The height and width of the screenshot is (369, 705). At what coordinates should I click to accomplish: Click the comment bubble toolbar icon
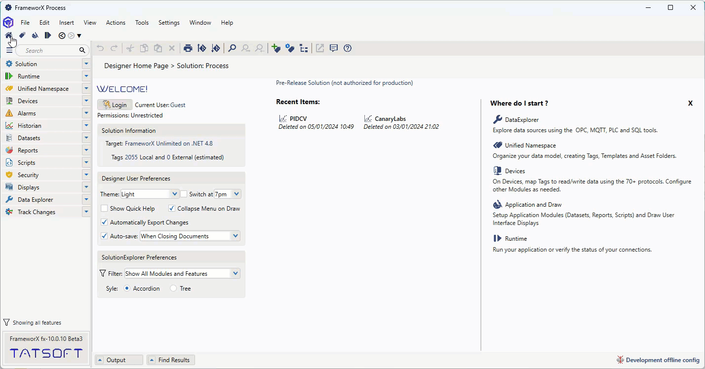tap(334, 48)
